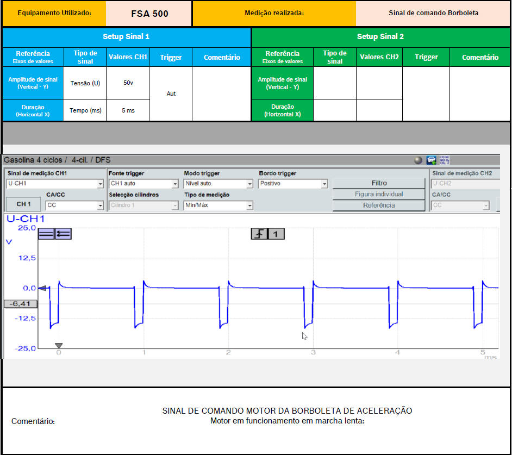Click the Figura individual button
The height and width of the screenshot is (455, 512).
379,194
